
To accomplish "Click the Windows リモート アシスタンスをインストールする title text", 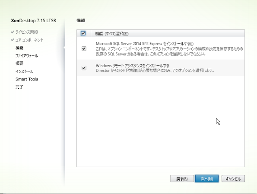I will tap(133, 66).
